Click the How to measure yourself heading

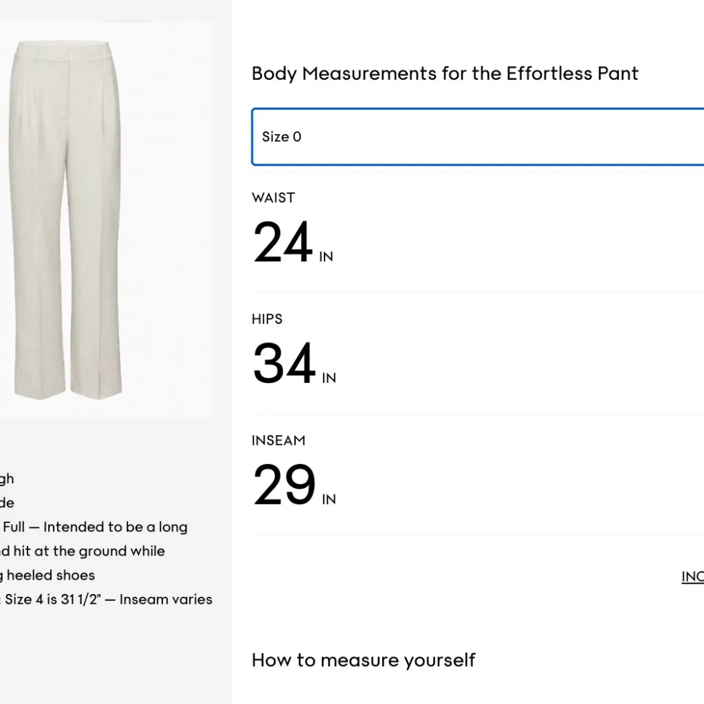(363, 660)
